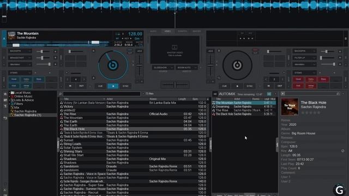
Task: Open the left deck STEMS pad-page dropdown
Action: tap(20, 72)
